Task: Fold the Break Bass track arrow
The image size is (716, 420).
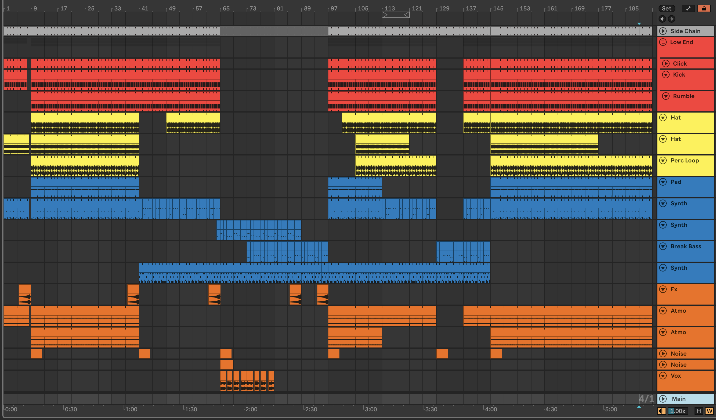Action: click(663, 246)
